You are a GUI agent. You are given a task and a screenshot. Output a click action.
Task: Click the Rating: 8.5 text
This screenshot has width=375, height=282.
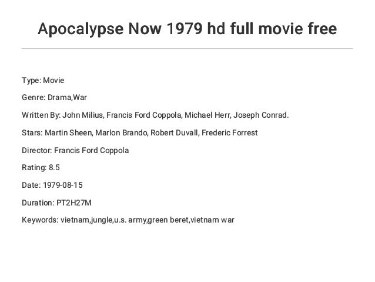tap(41, 167)
